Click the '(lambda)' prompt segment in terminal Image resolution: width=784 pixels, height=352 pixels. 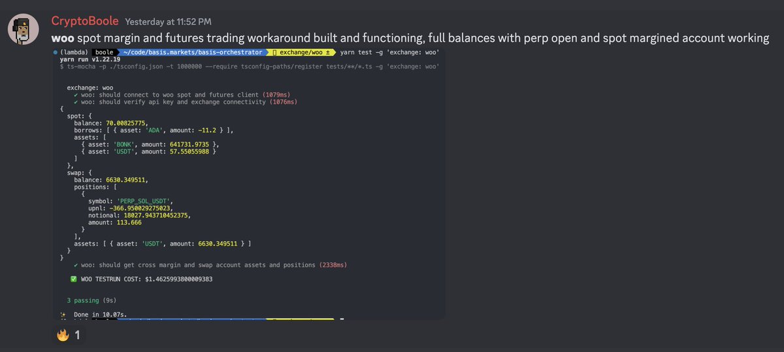[x=74, y=52]
